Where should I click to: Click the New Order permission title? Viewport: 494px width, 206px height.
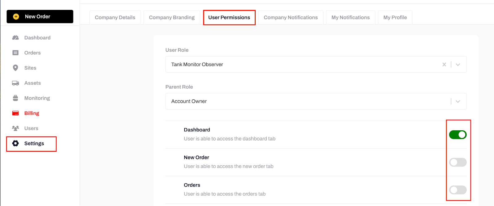(196, 158)
